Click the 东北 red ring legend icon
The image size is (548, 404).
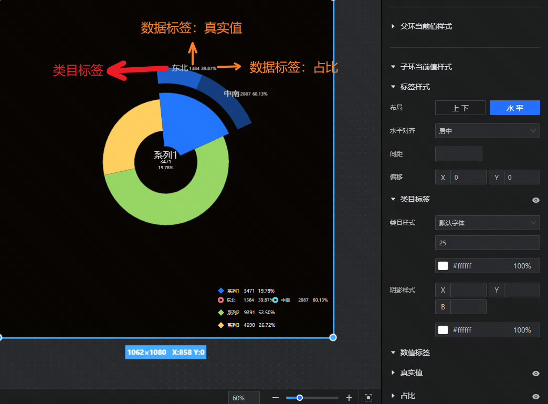221,300
